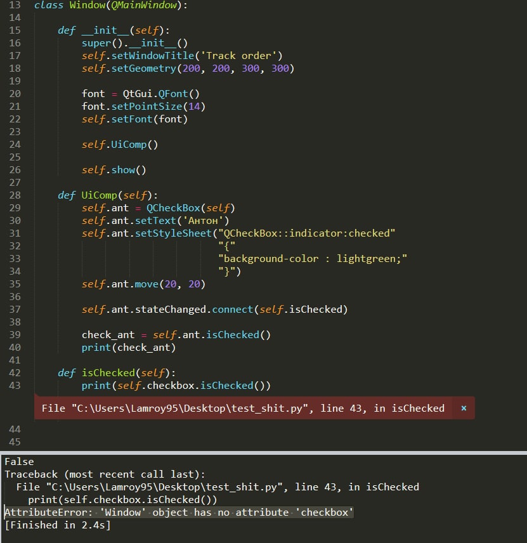Click the console traceback File path line
This screenshot has height=543, width=527.
[x=218, y=487]
